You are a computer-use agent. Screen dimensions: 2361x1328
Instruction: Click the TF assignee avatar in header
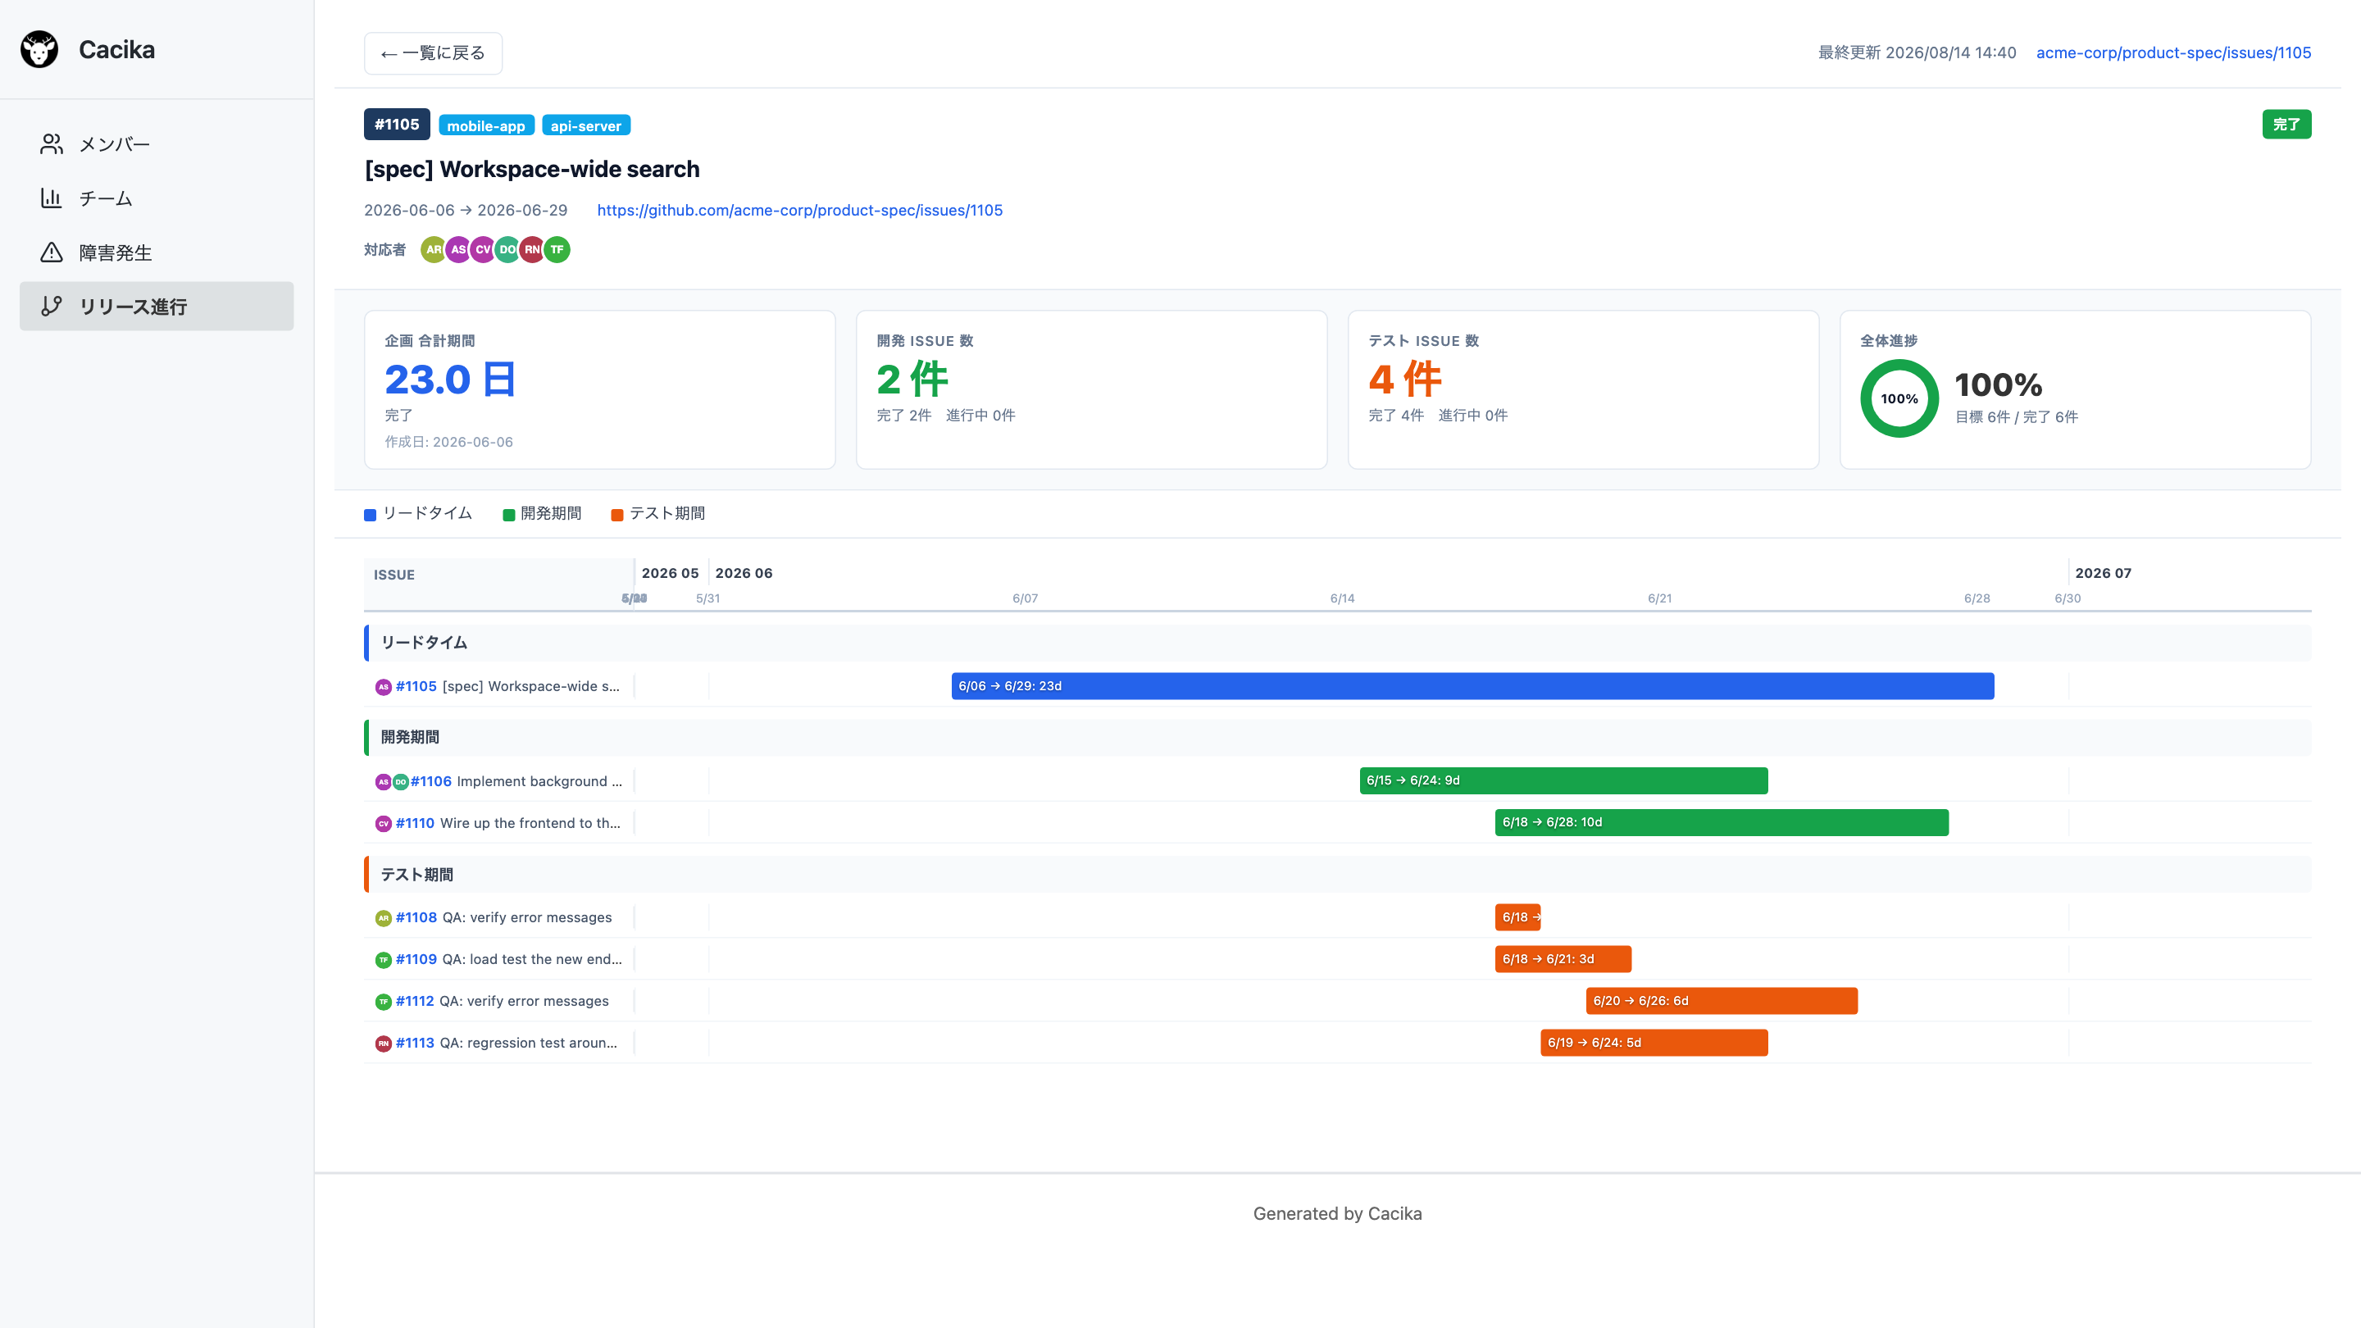[557, 249]
